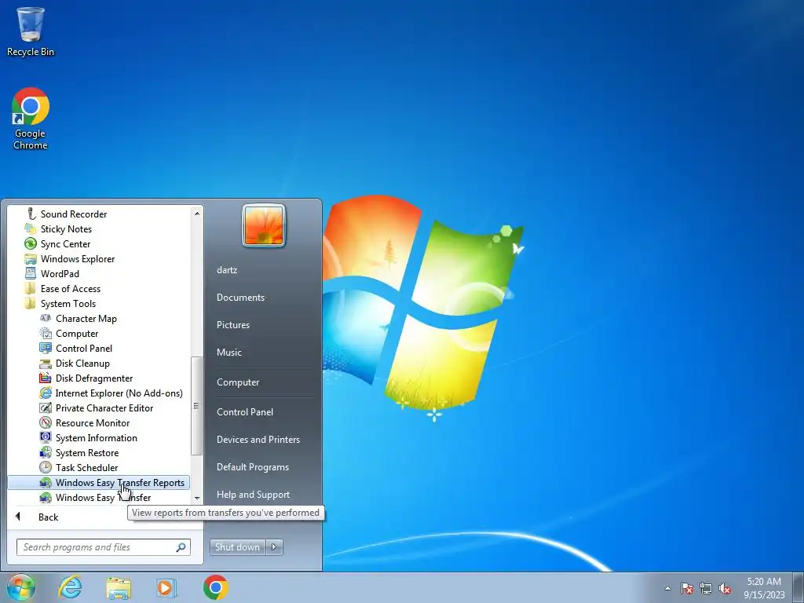This screenshot has height=603, width=804.
Task: Click the Internet Explorer (No Add-ons) icon
Action: click(x=46, y=393)
